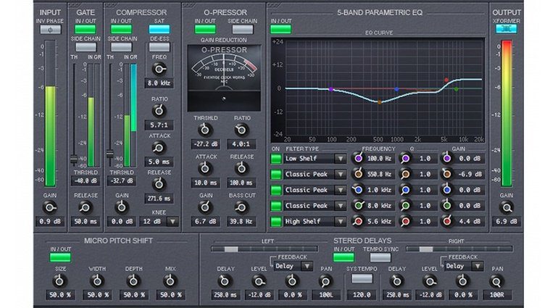Click the Gate threshold fader handle
This screenshot has height=308, width=558.
point(73,159)
